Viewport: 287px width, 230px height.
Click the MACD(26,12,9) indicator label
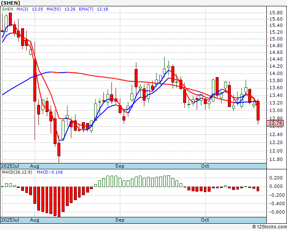[x=17, y=172]
